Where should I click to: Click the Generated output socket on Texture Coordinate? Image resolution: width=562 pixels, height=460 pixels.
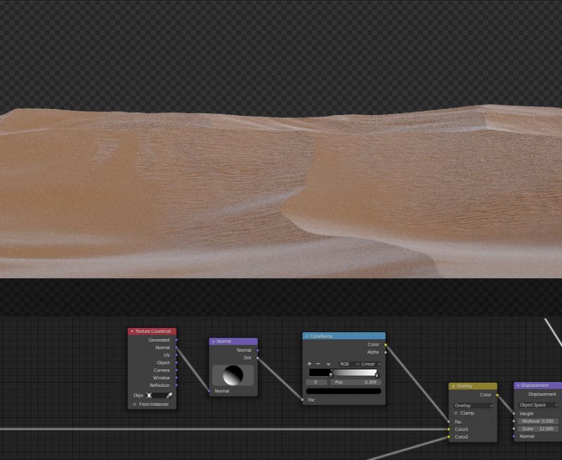176,340
